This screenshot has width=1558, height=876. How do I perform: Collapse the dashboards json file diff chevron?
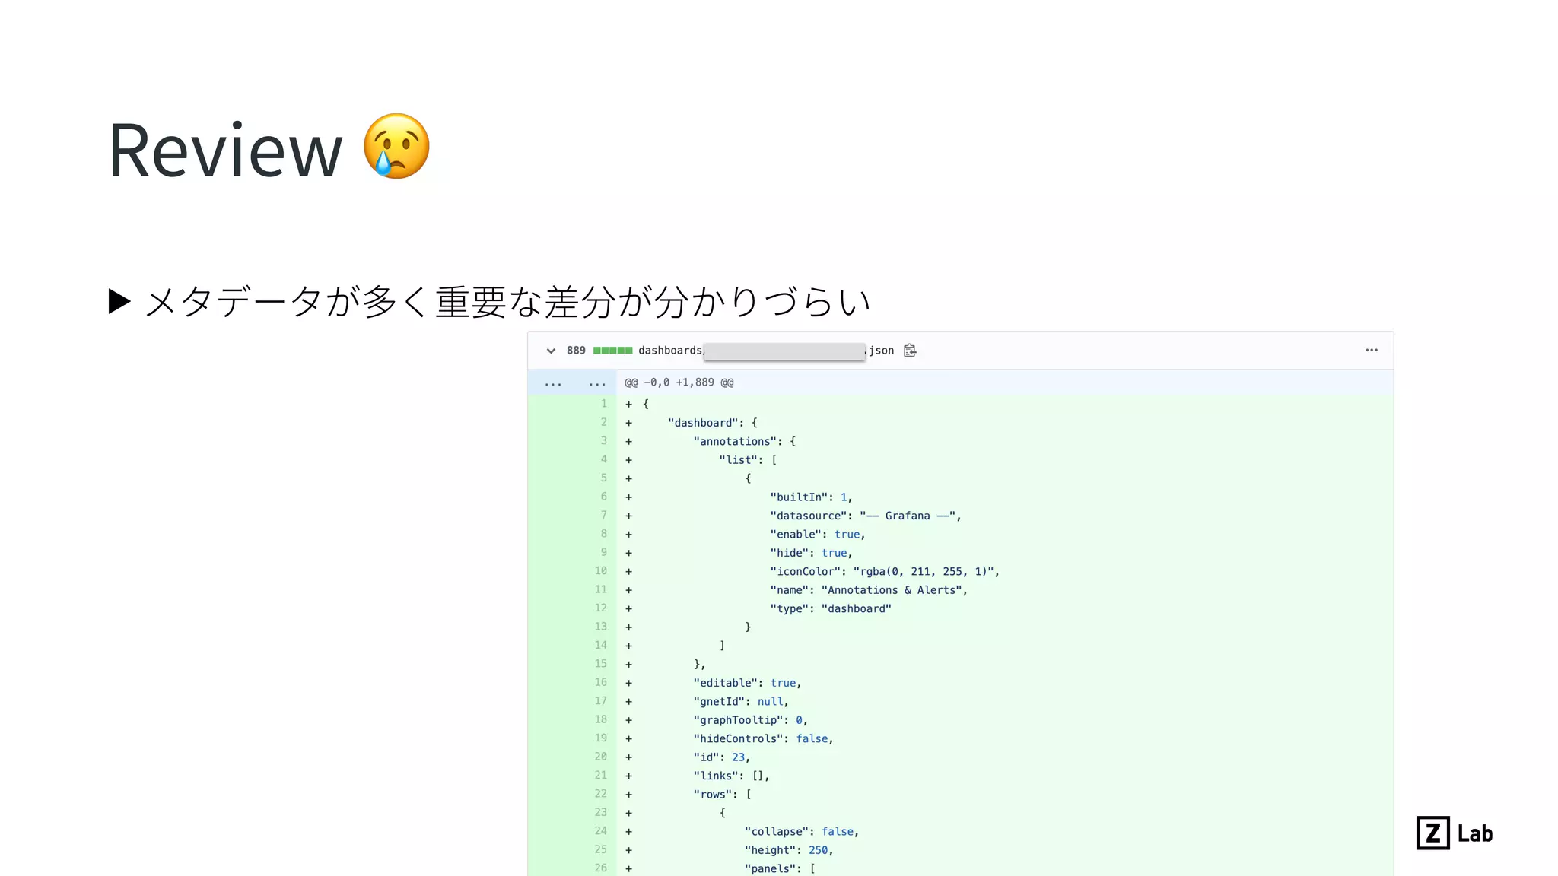pos(551,351)
